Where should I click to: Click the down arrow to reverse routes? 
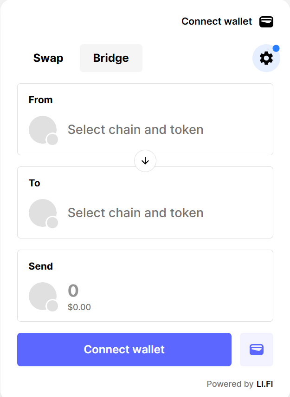[145, 160]
